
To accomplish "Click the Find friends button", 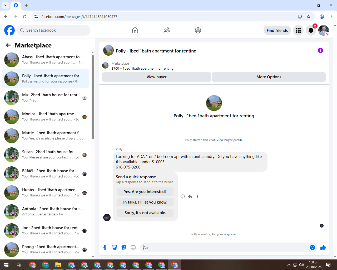I will click(277, 30).
